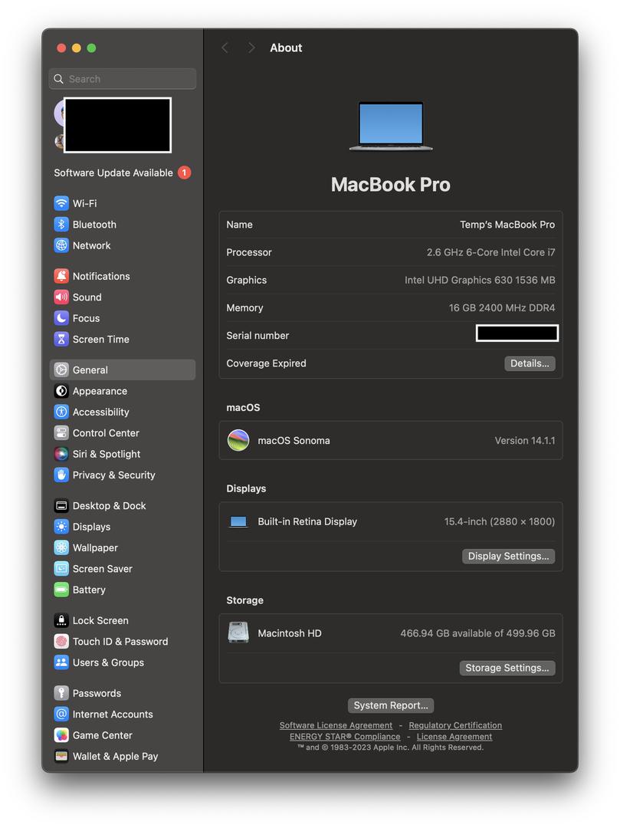Open Touch ID & Password fingerprint icon

(61, 642)
